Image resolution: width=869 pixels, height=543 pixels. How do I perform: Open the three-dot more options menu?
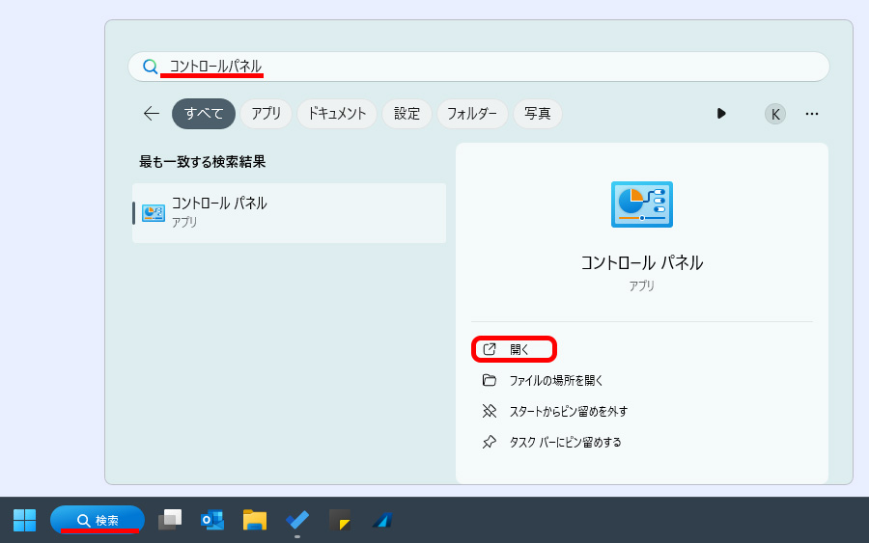[812, 114]
